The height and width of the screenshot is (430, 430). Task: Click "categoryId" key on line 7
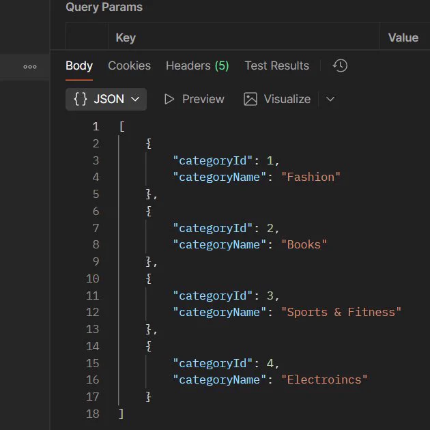[x=212, y=228]
